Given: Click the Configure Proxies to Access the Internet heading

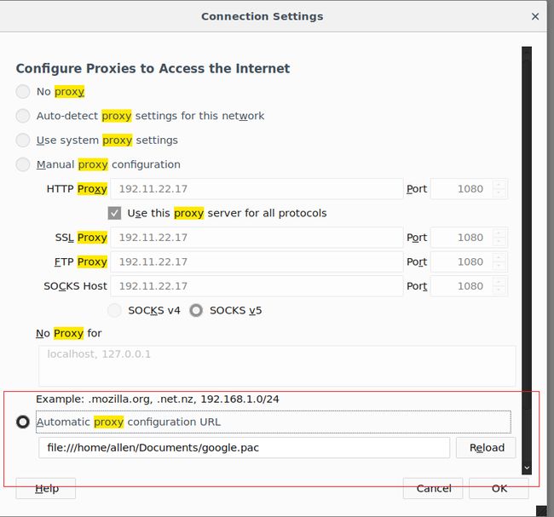Looking at the screenshot, I should click(153, 68).
